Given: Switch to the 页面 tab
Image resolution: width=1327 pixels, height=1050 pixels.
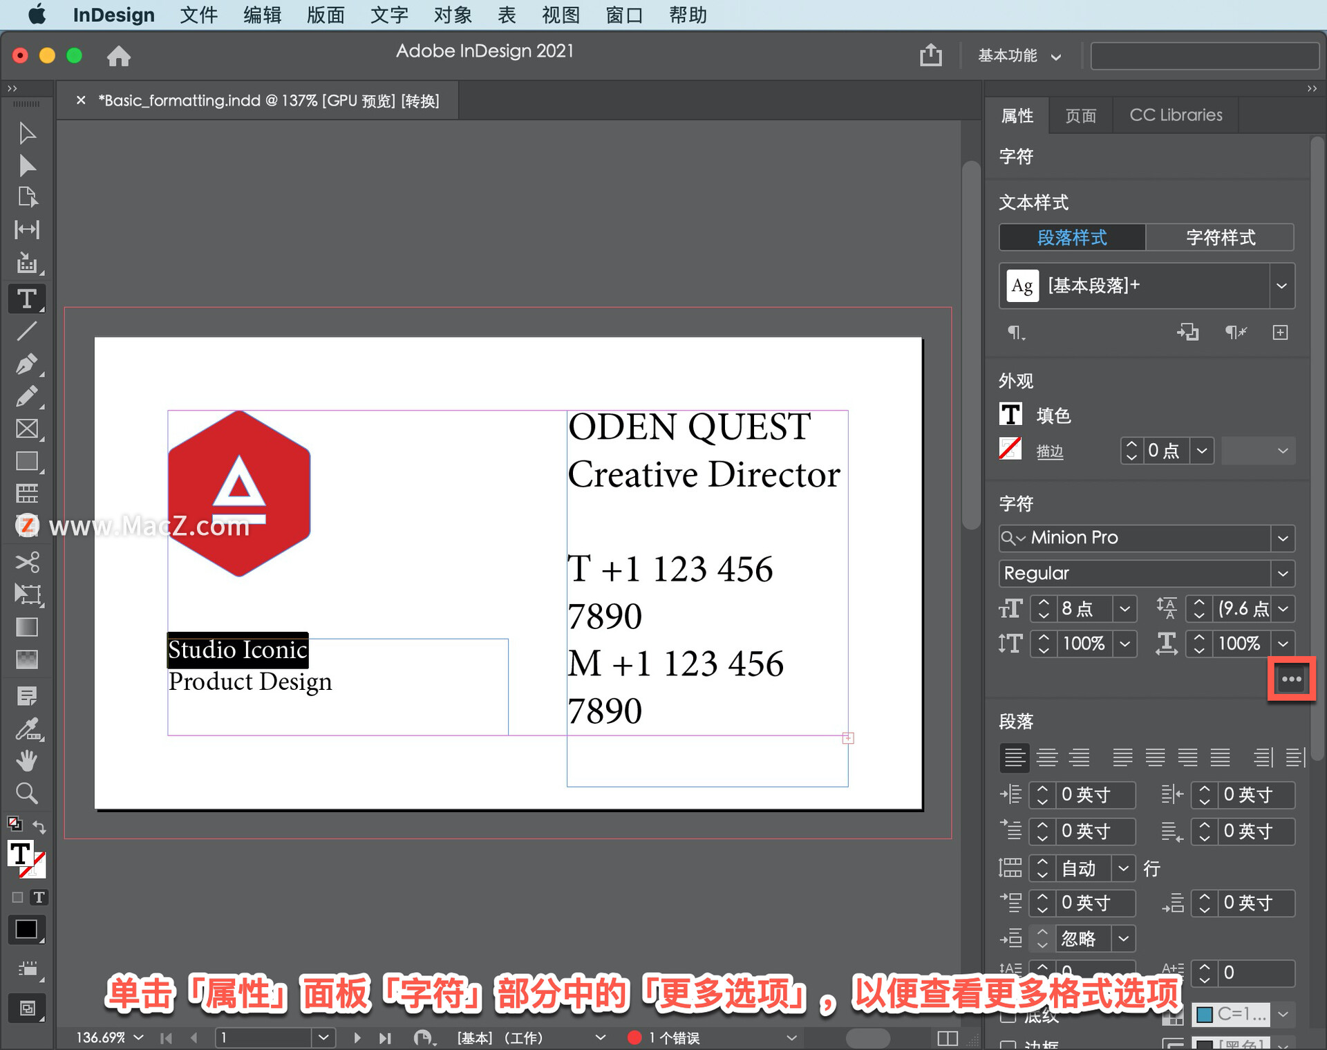Looking at the screenshot, I should tap(1081, 115).
